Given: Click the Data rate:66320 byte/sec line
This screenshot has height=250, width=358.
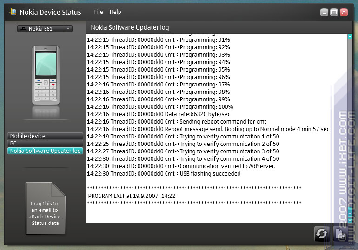Looking at the screenshot, I should click(159, 114).
